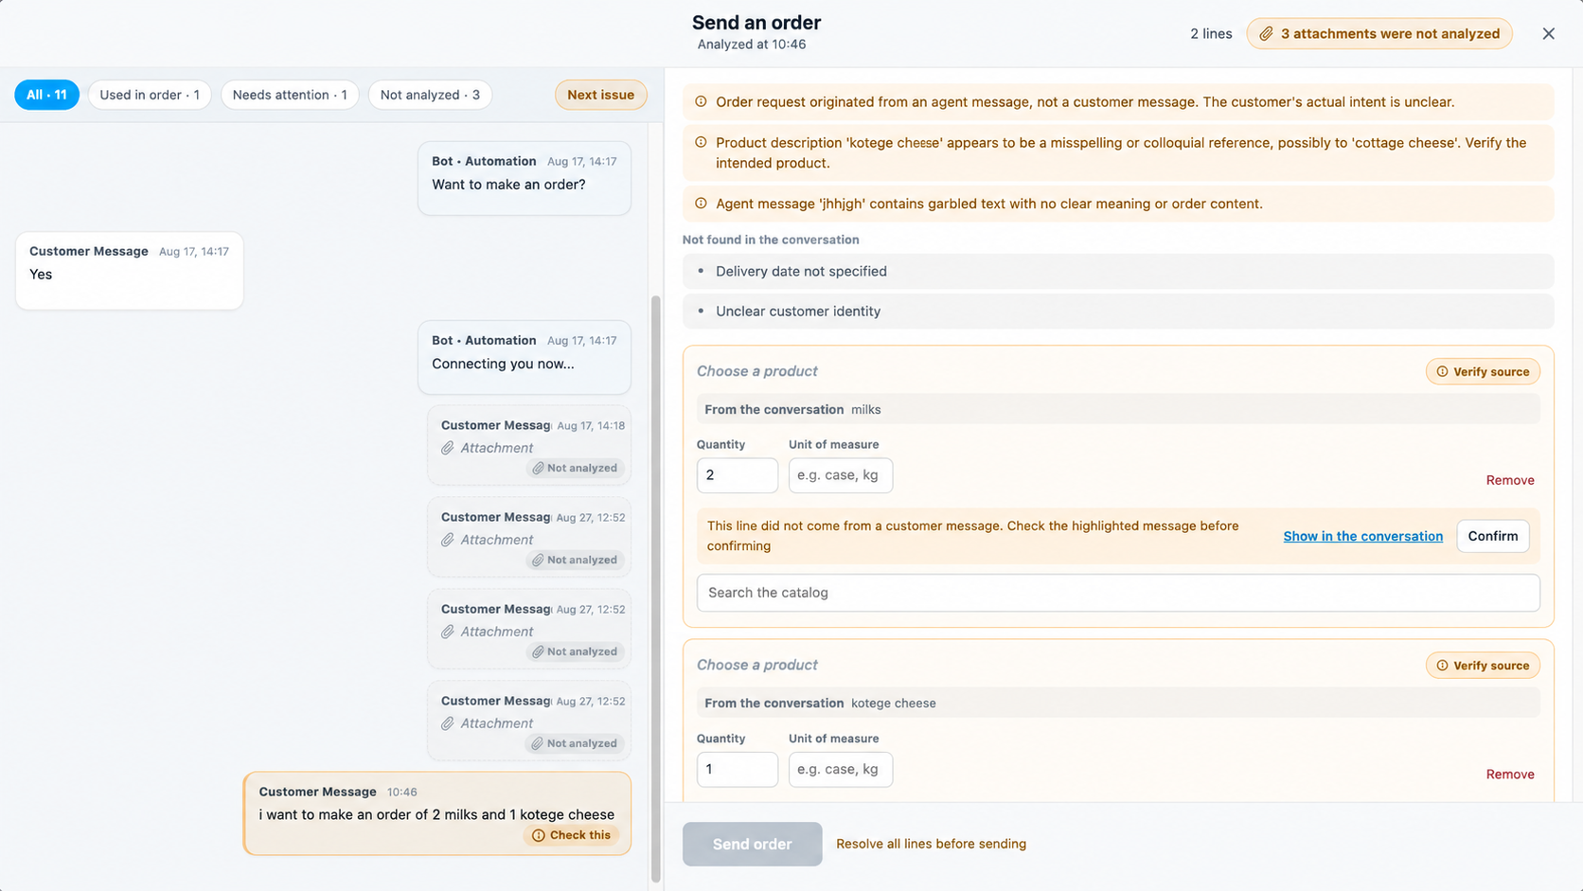The height and width of the screenshot is (891, 1583).
Task: Select the All · 11 filter tab
Action: coord(46,95)
